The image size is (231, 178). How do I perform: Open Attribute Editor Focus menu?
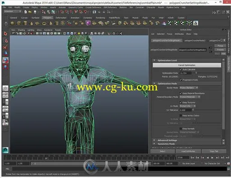169,34
